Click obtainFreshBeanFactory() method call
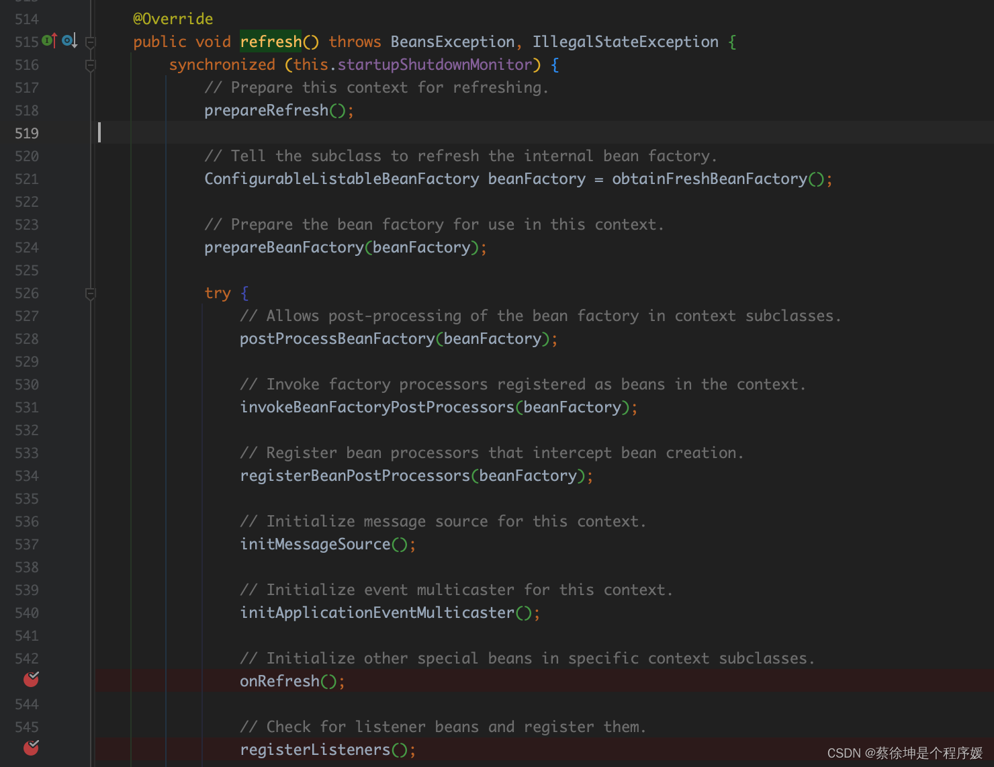The height and width of the screenshot is (767, 994). pyautogui.click(x=718, y=179)
